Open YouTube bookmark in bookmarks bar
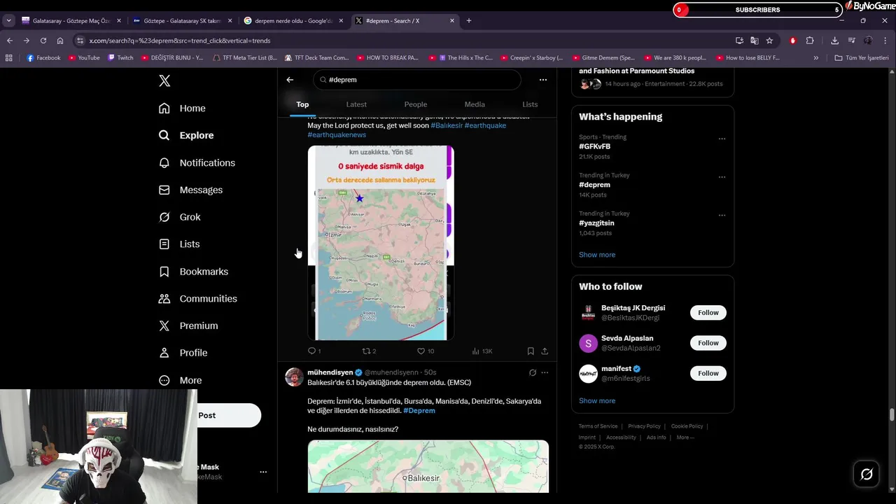Image resolution: width=896 pixels, height=504 pixels. [x=84, y=58]
